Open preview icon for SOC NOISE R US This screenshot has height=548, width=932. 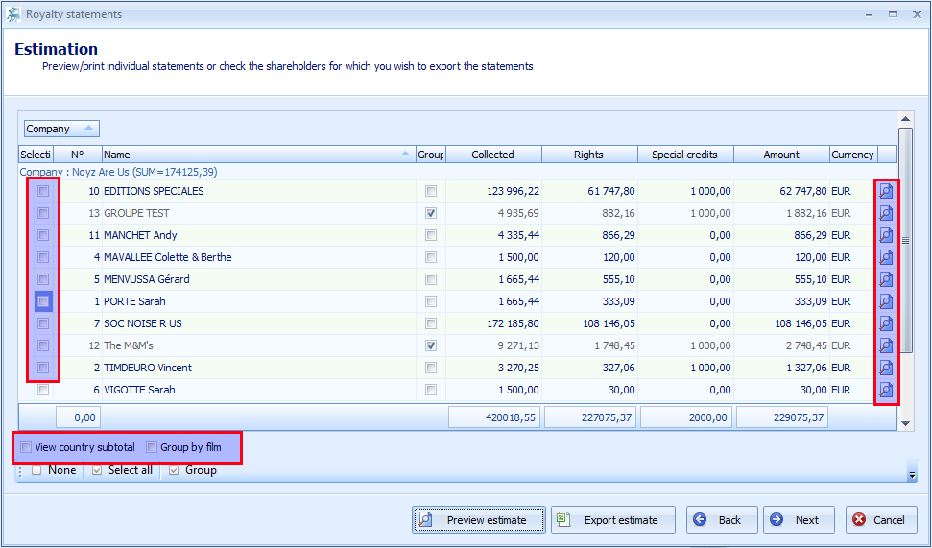click(x=886, y=323)
